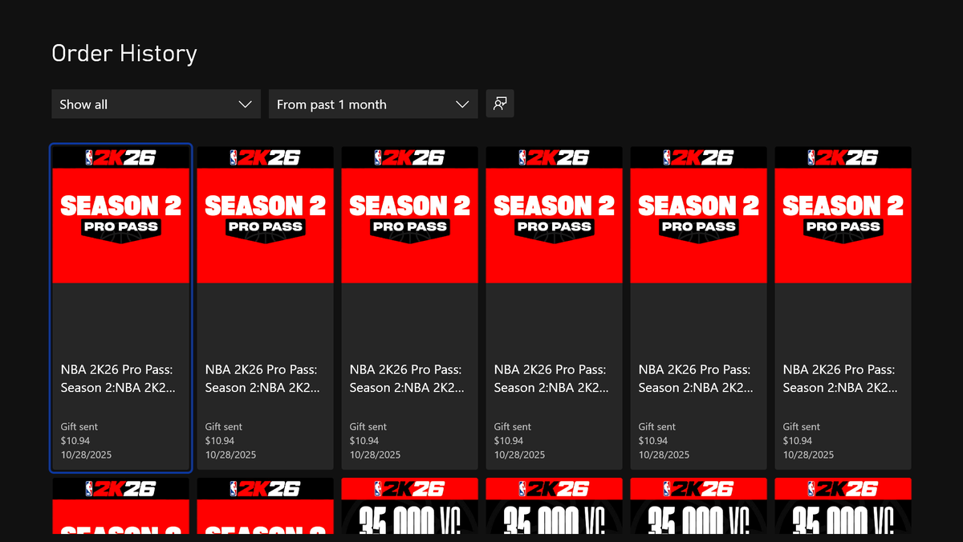Click the "$10.94" price on the highlighted card

[75, 441]
